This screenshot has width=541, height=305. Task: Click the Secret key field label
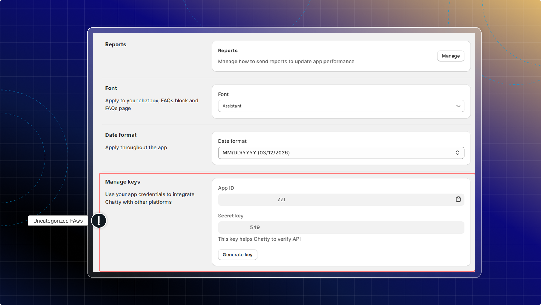[230, 216]
